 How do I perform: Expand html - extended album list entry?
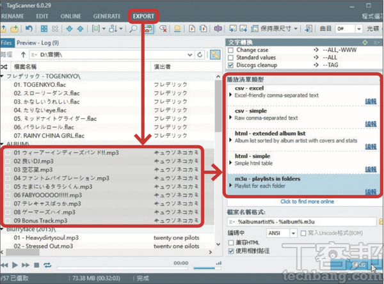pyautogui.click(x=230, y=140)
